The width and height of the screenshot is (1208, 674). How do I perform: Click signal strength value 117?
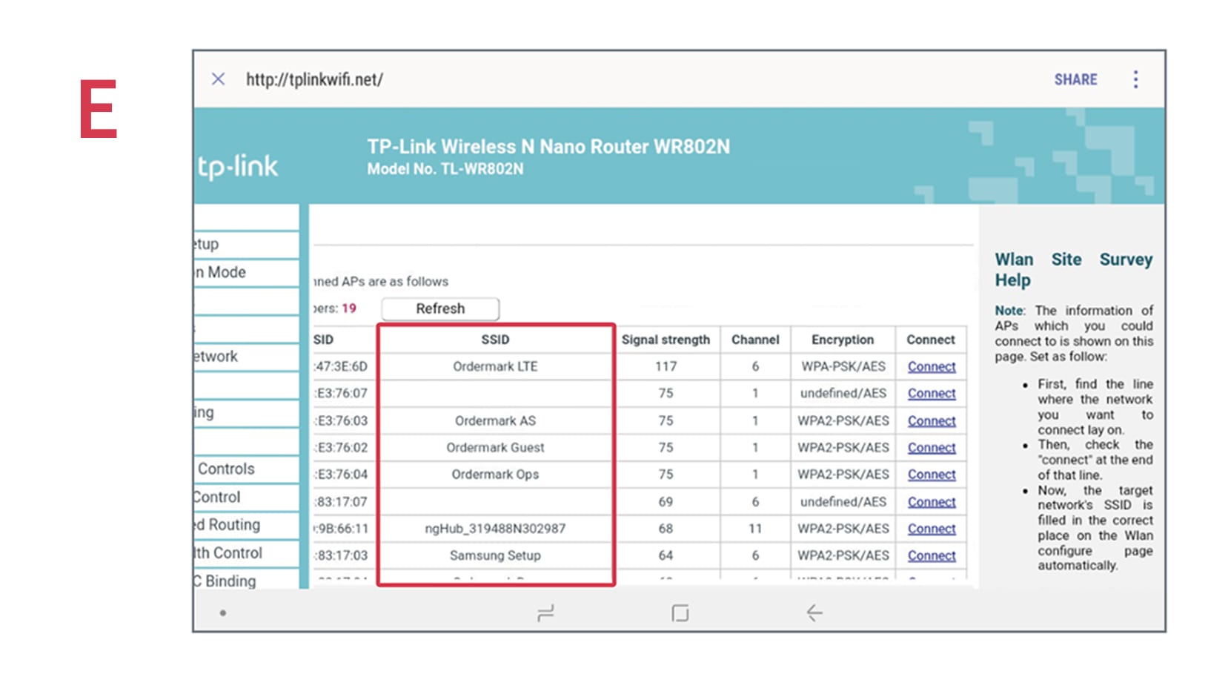pyautogui.click(x=666, y=366)
